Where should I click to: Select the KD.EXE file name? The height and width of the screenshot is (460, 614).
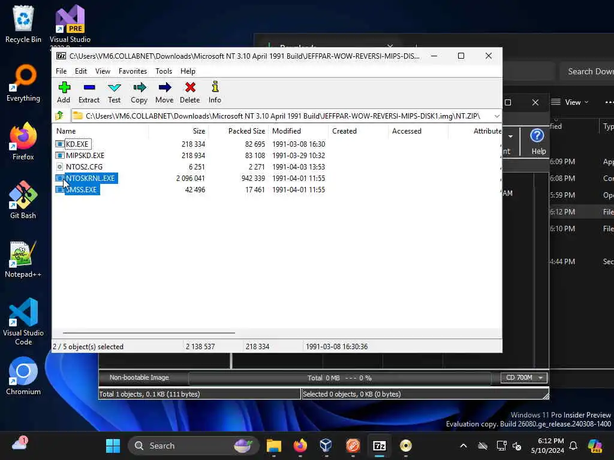click(x=77, y=144)
